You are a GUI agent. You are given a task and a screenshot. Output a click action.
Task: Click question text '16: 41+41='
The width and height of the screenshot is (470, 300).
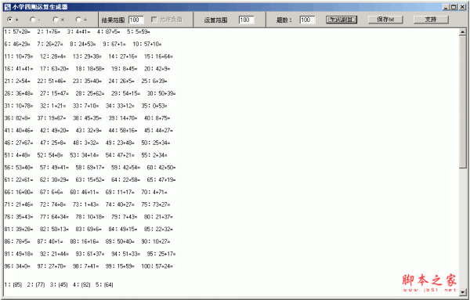[x=19, y=69]
